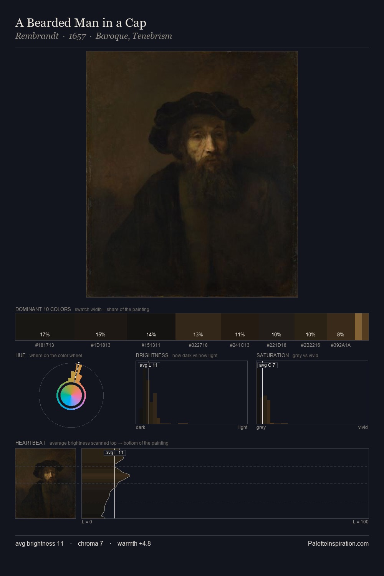Click the 'avg C 7' label in Saturation chart
384x576 pixels.
(x=267, y=365)
